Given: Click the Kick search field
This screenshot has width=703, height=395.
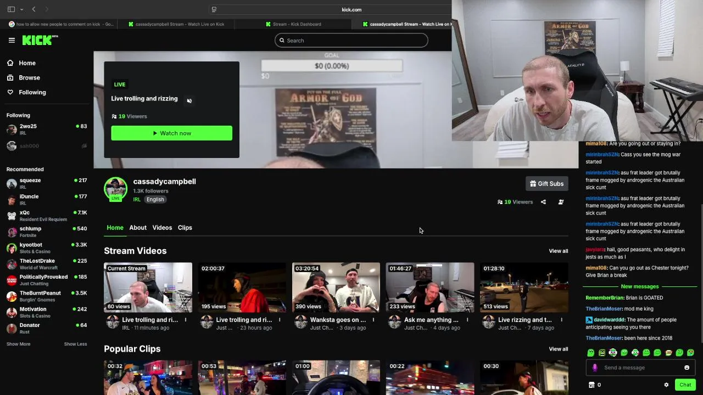Looking at the screenshot, I should point(351,40).
